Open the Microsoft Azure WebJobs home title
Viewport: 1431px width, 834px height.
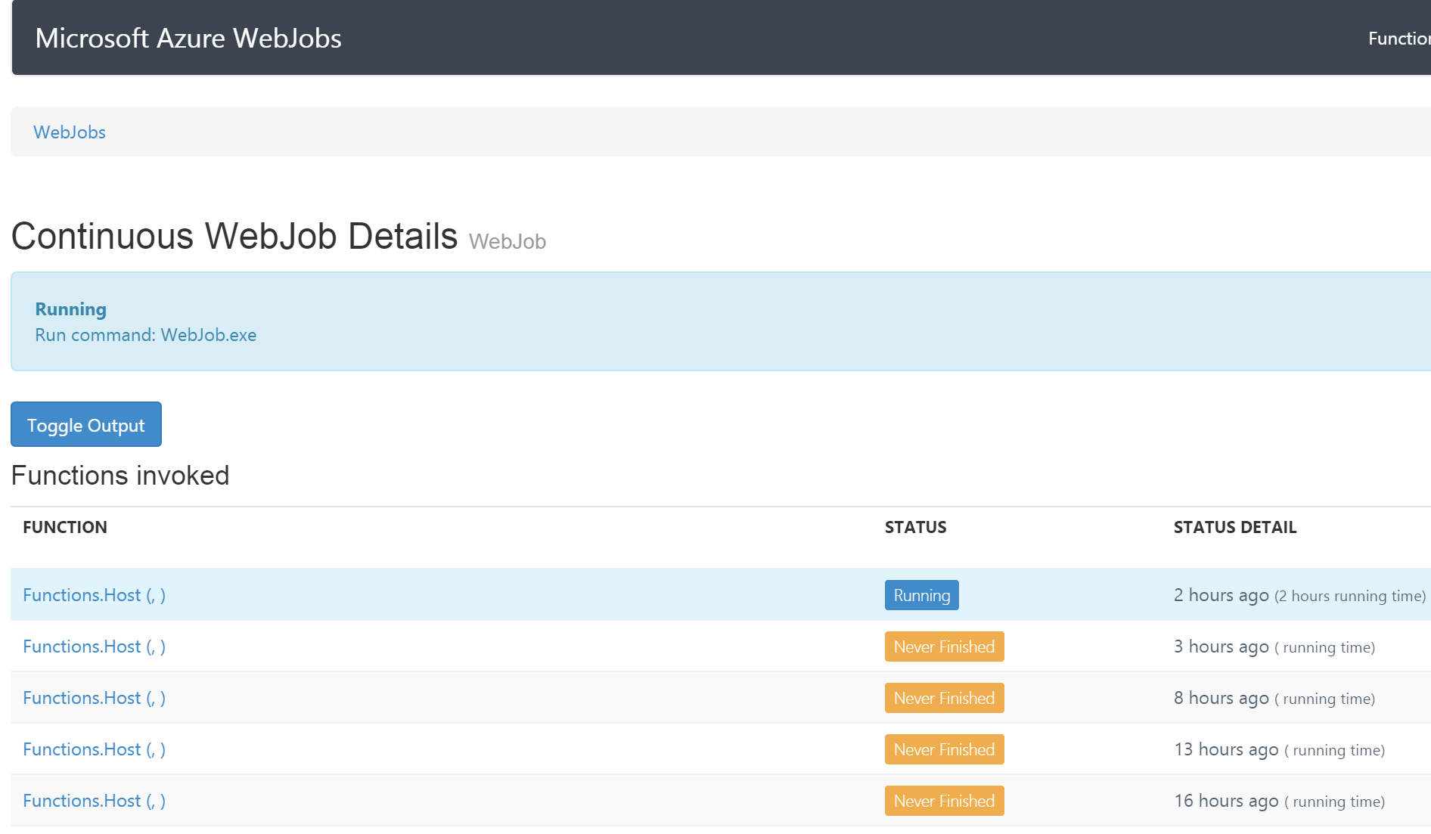[x=188, y=39]
